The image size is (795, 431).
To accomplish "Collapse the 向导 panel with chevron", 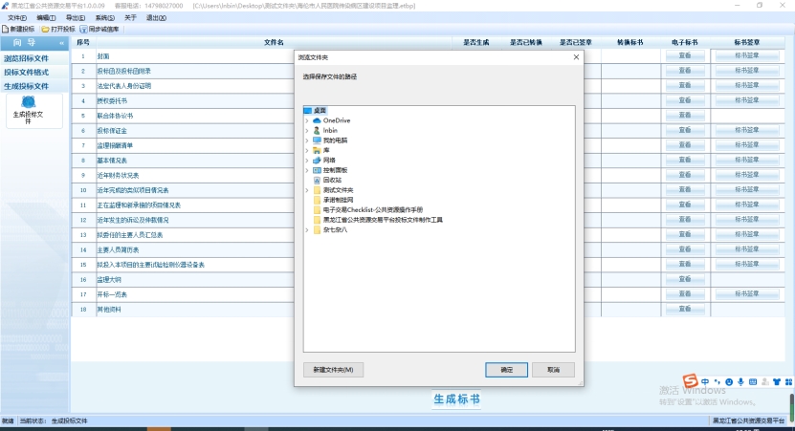I will (62, 43).
